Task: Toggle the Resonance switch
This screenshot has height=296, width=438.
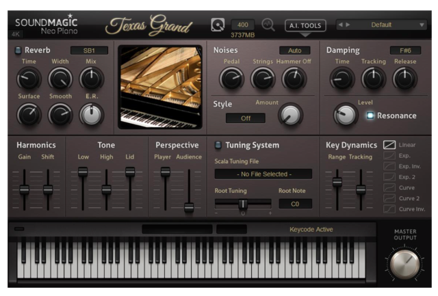Action: (370, 116)
